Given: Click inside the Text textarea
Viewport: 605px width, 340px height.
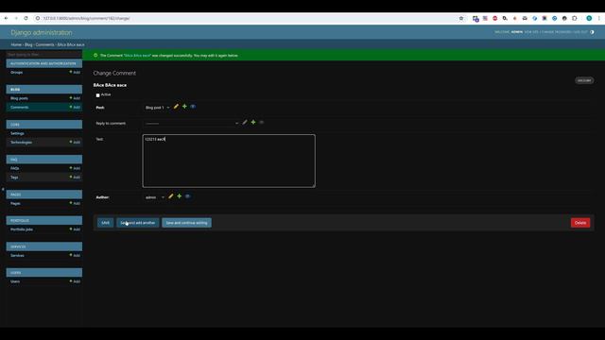Looking at the screenshot, I should click(x=229, y=161).
